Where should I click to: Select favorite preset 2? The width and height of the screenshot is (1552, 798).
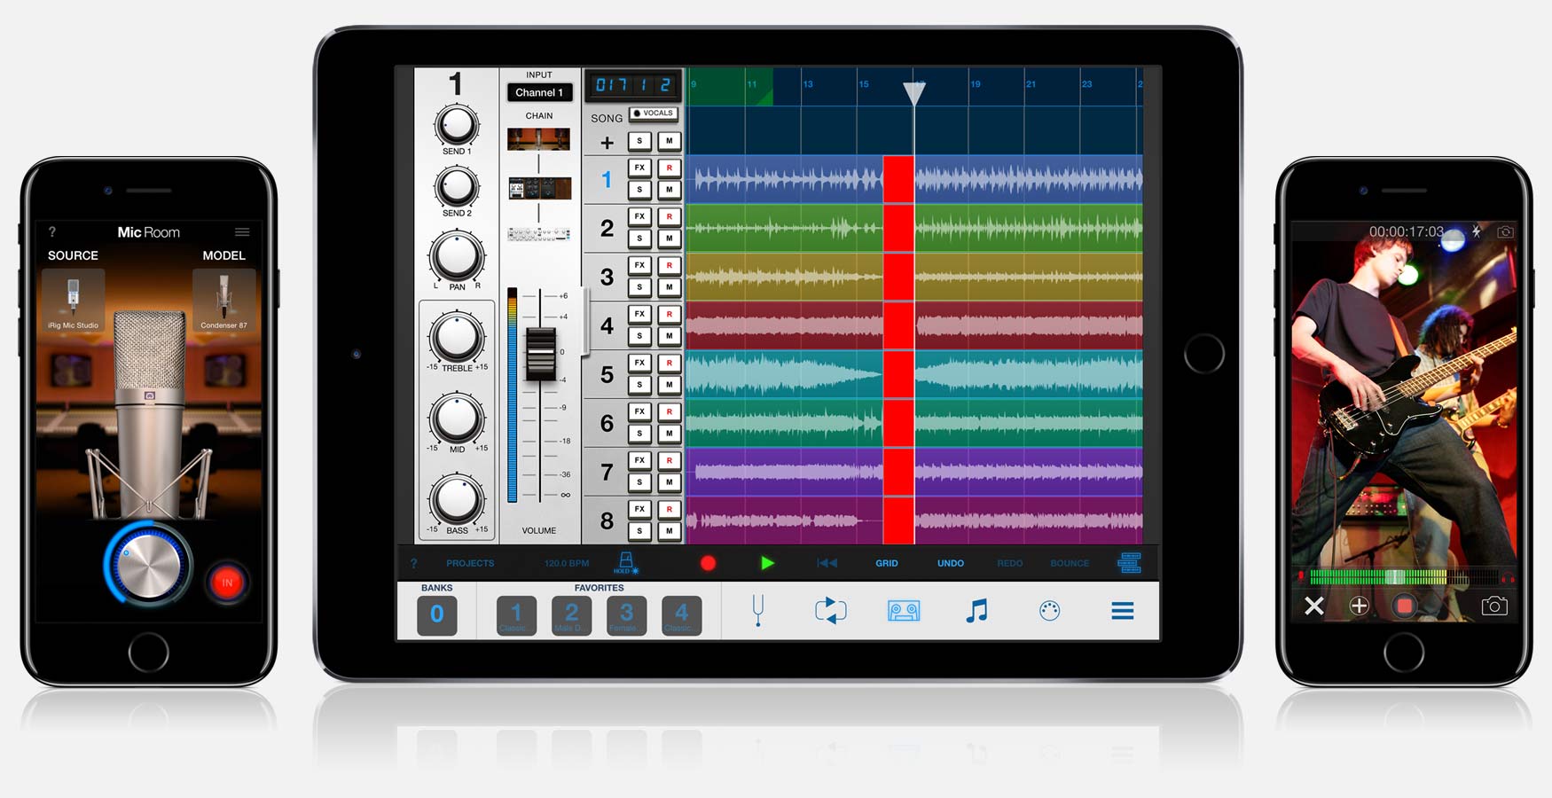click(571, 615)
